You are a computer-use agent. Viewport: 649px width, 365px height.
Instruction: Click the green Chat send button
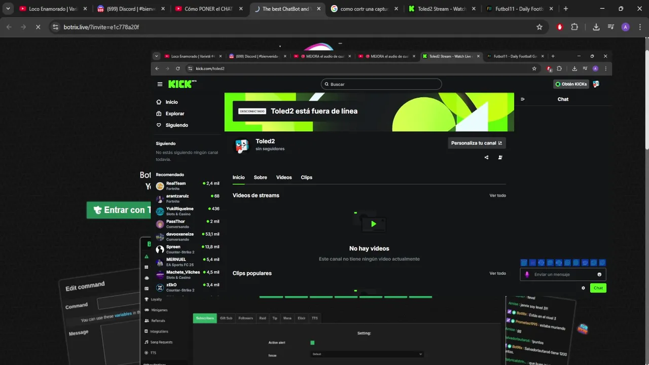point(598,288)
